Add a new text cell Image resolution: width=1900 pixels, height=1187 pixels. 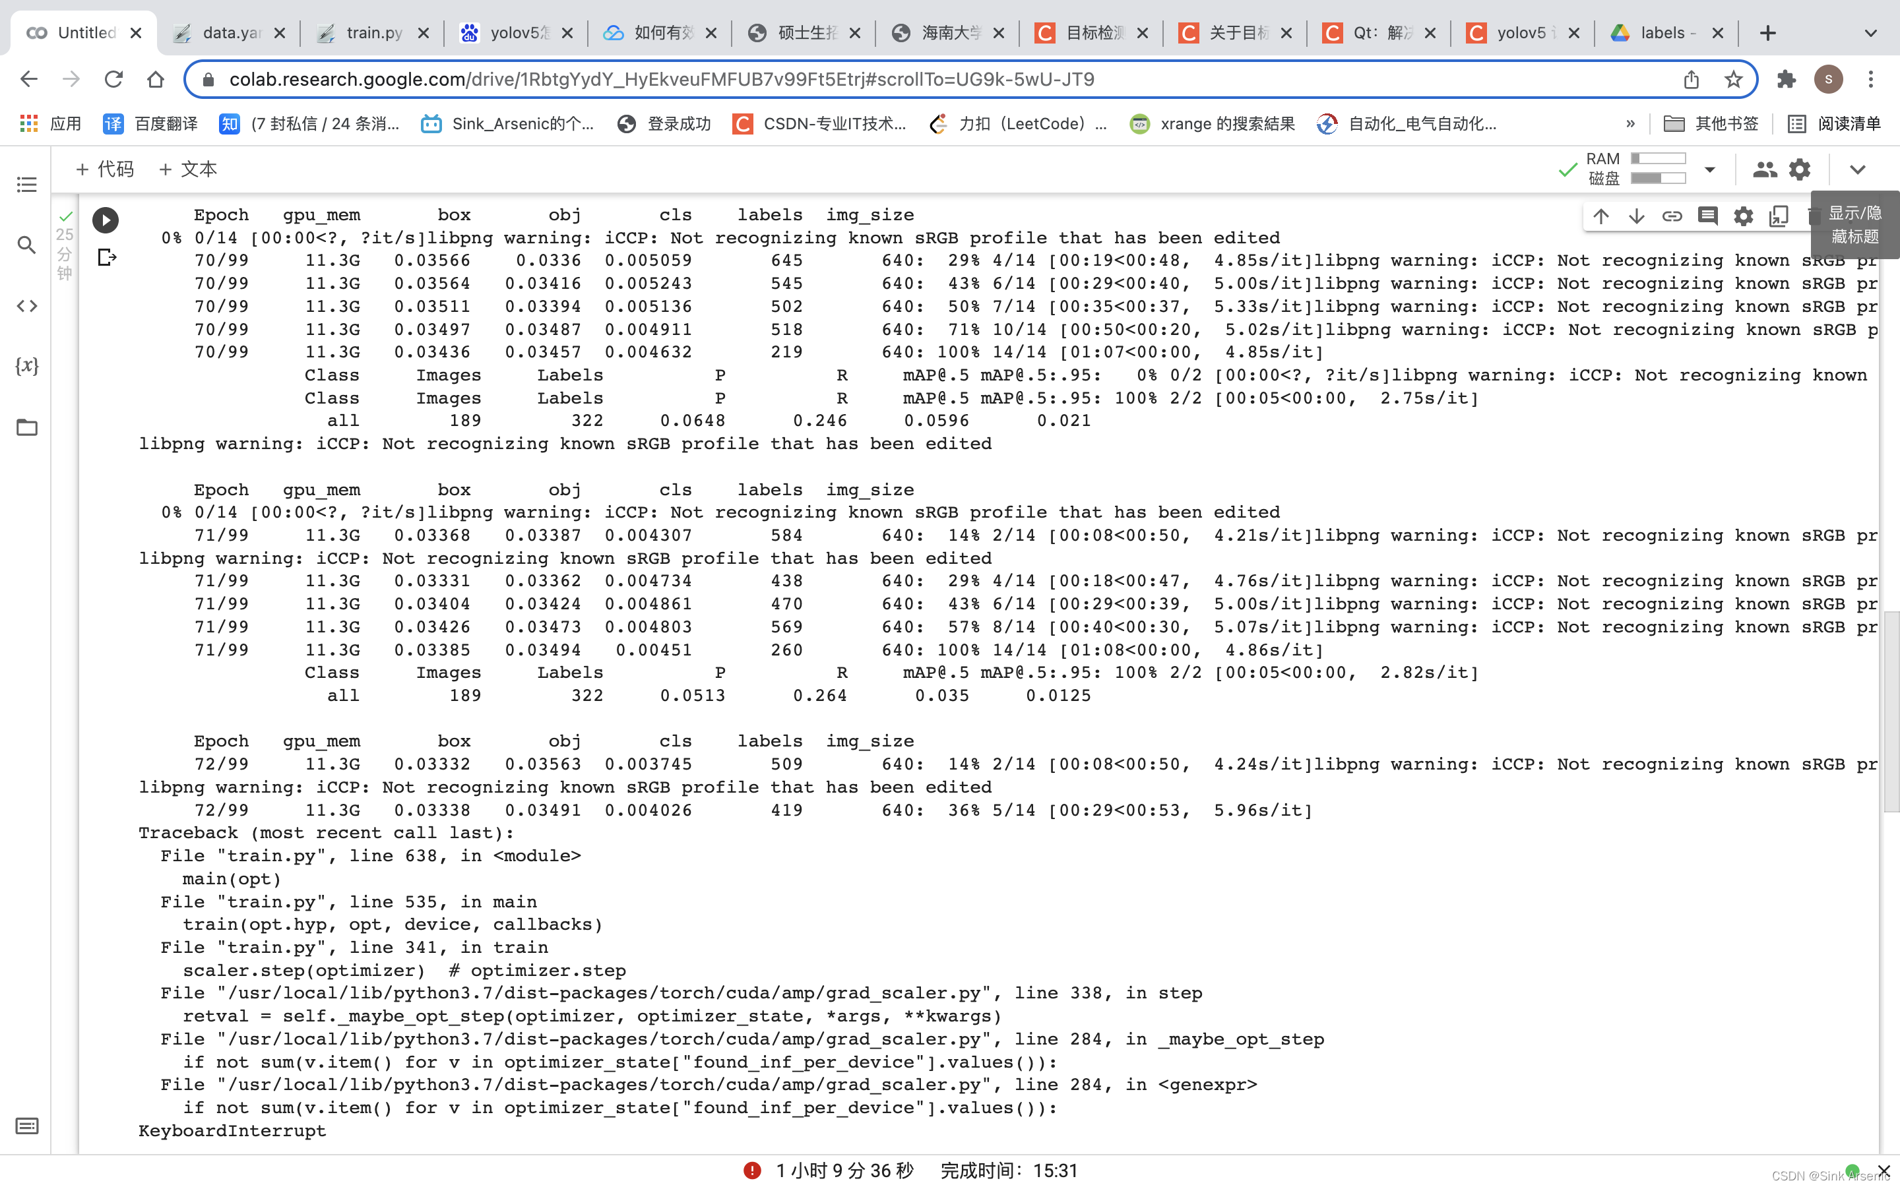[x=187, y=169]
